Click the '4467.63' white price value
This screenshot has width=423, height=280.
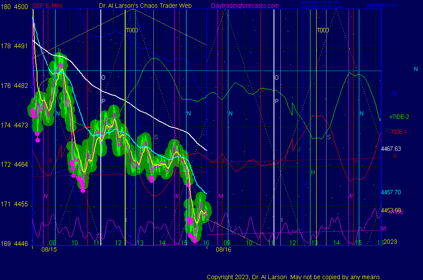[391, 149]
